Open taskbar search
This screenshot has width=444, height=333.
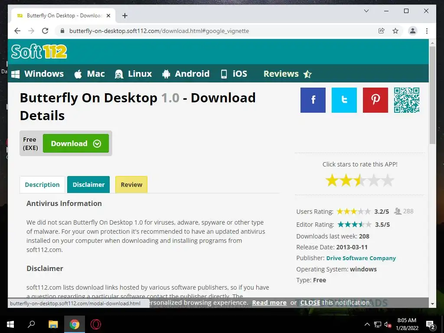(x=31, y=324)
